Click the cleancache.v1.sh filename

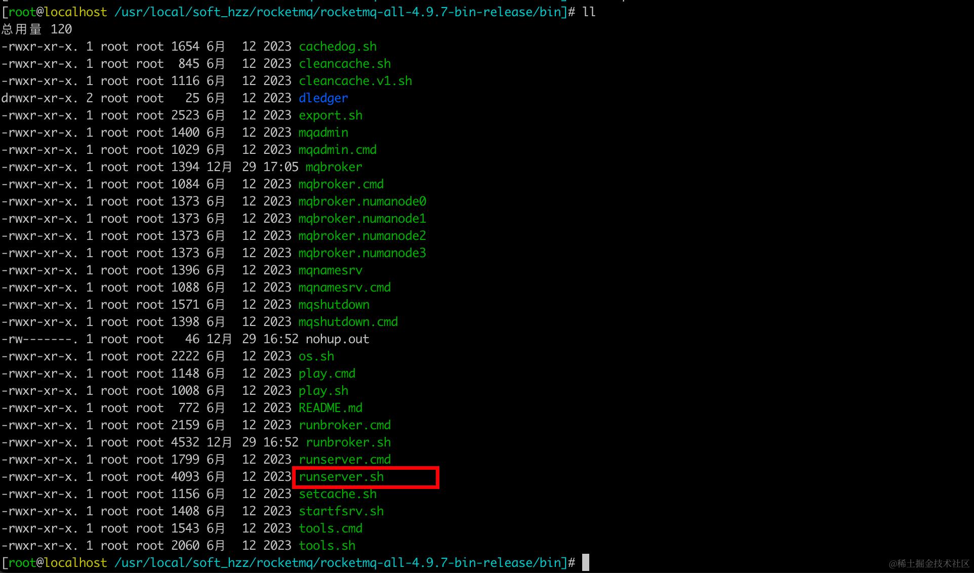tap(355, 81)
